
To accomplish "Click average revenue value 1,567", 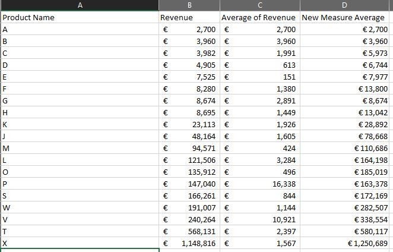I will (x=260, y=243).
